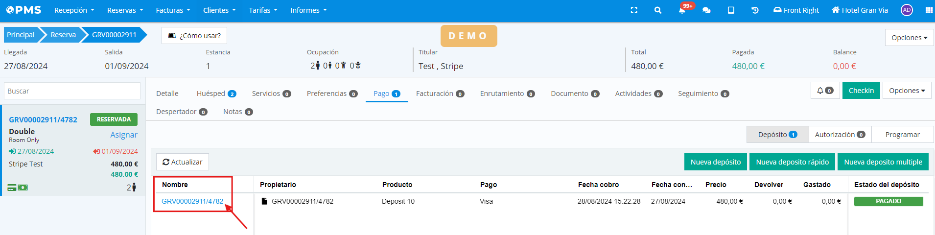The image size is (935, 235).
Task: Toggle fullscreen mode icon
Action: pos(634,10)
